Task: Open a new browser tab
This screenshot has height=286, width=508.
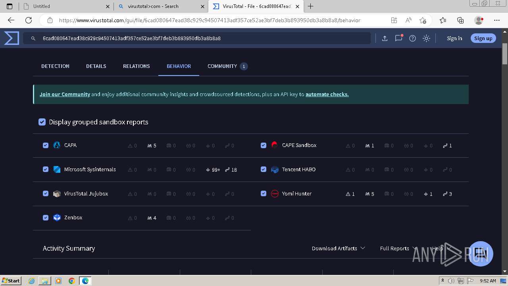Action: pyautogui.click(x=310, y=6)
